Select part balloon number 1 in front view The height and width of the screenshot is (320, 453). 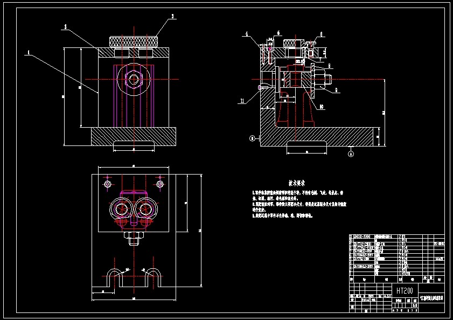tap(29, 52)
